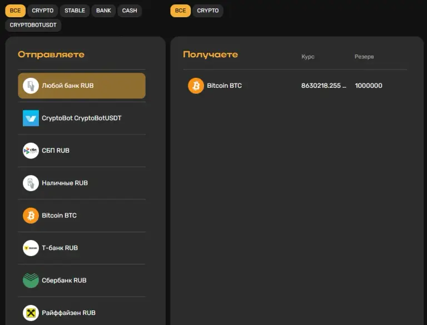Screen dimensions: 427x325
Task: Choose CRYPTOBOTUSDT filter chip
Action: pyautogui.click(x=33, y=25)
